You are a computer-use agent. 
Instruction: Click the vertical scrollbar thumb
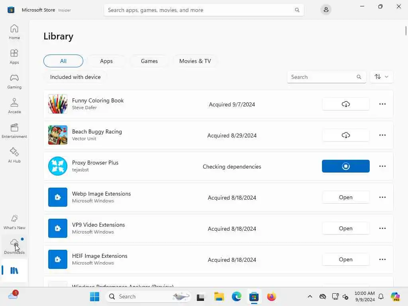[x=406, y=31]
